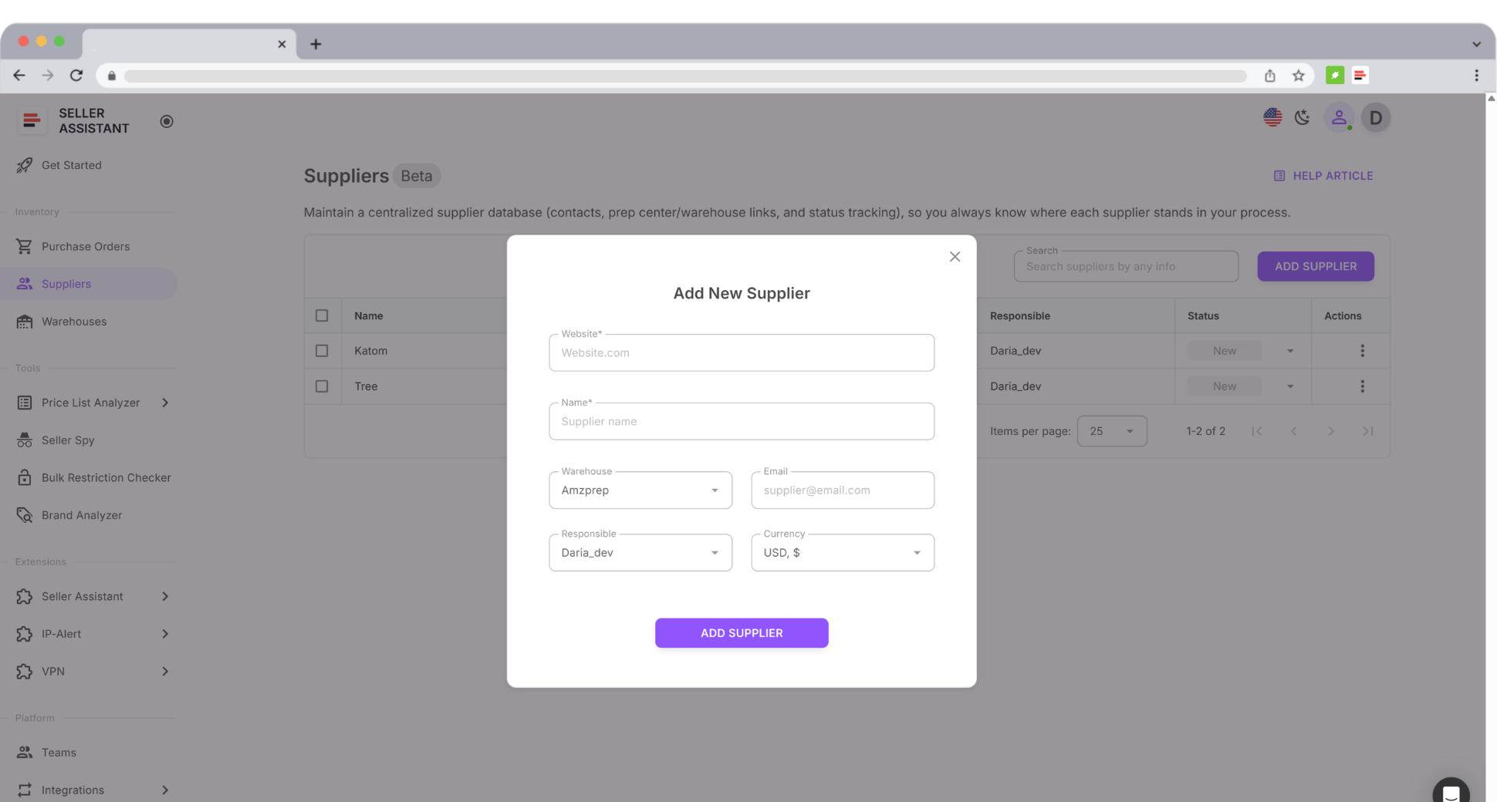The width and height of the screenshot is (1497, 802).
Task: Open the language selector flag icon
Action: (x=1272, y=117)
